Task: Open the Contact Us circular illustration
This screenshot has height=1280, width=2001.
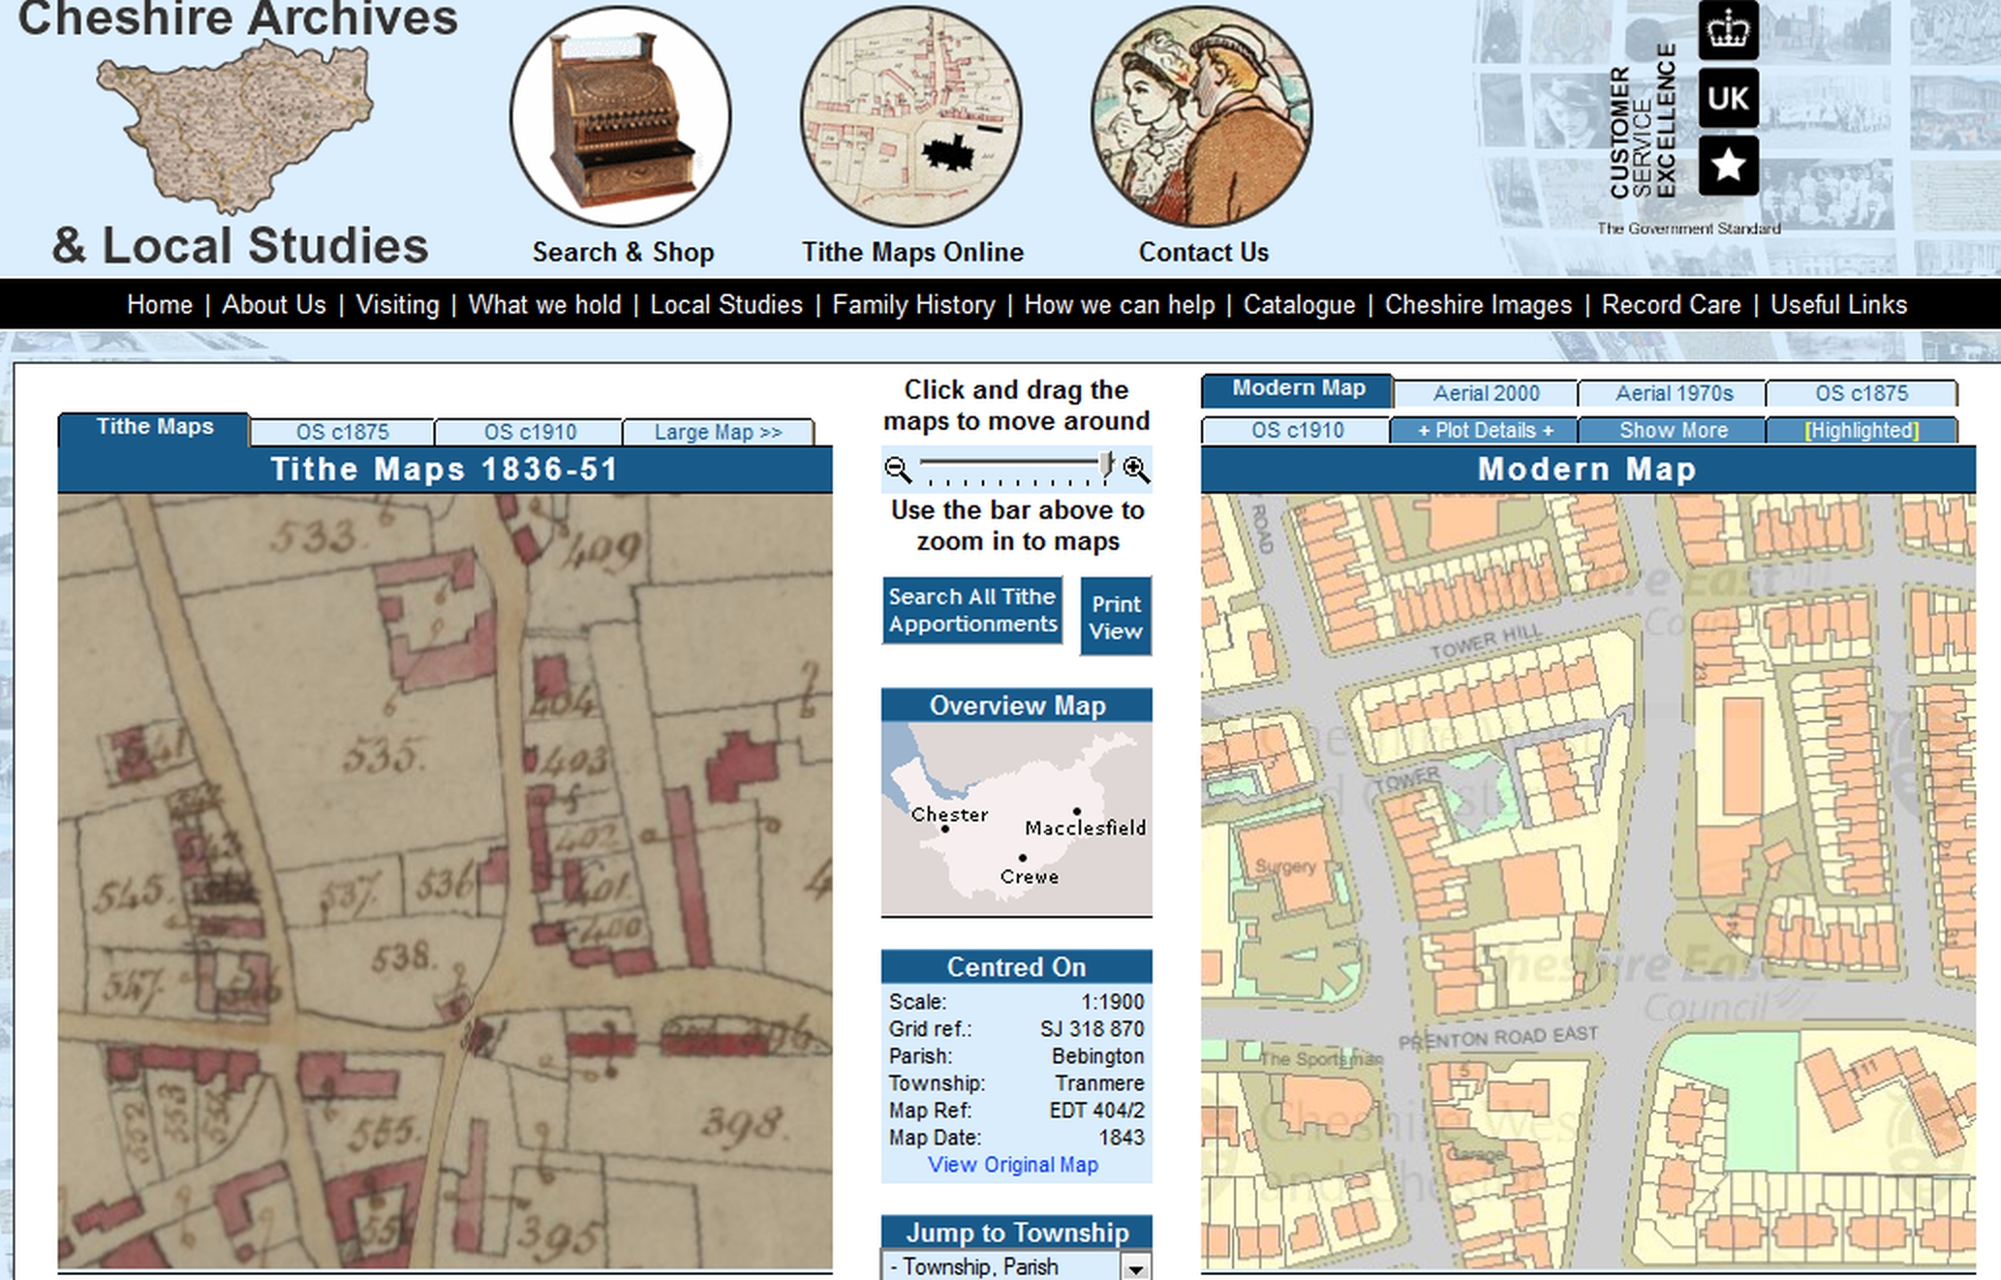Action: coord(1202,116)
